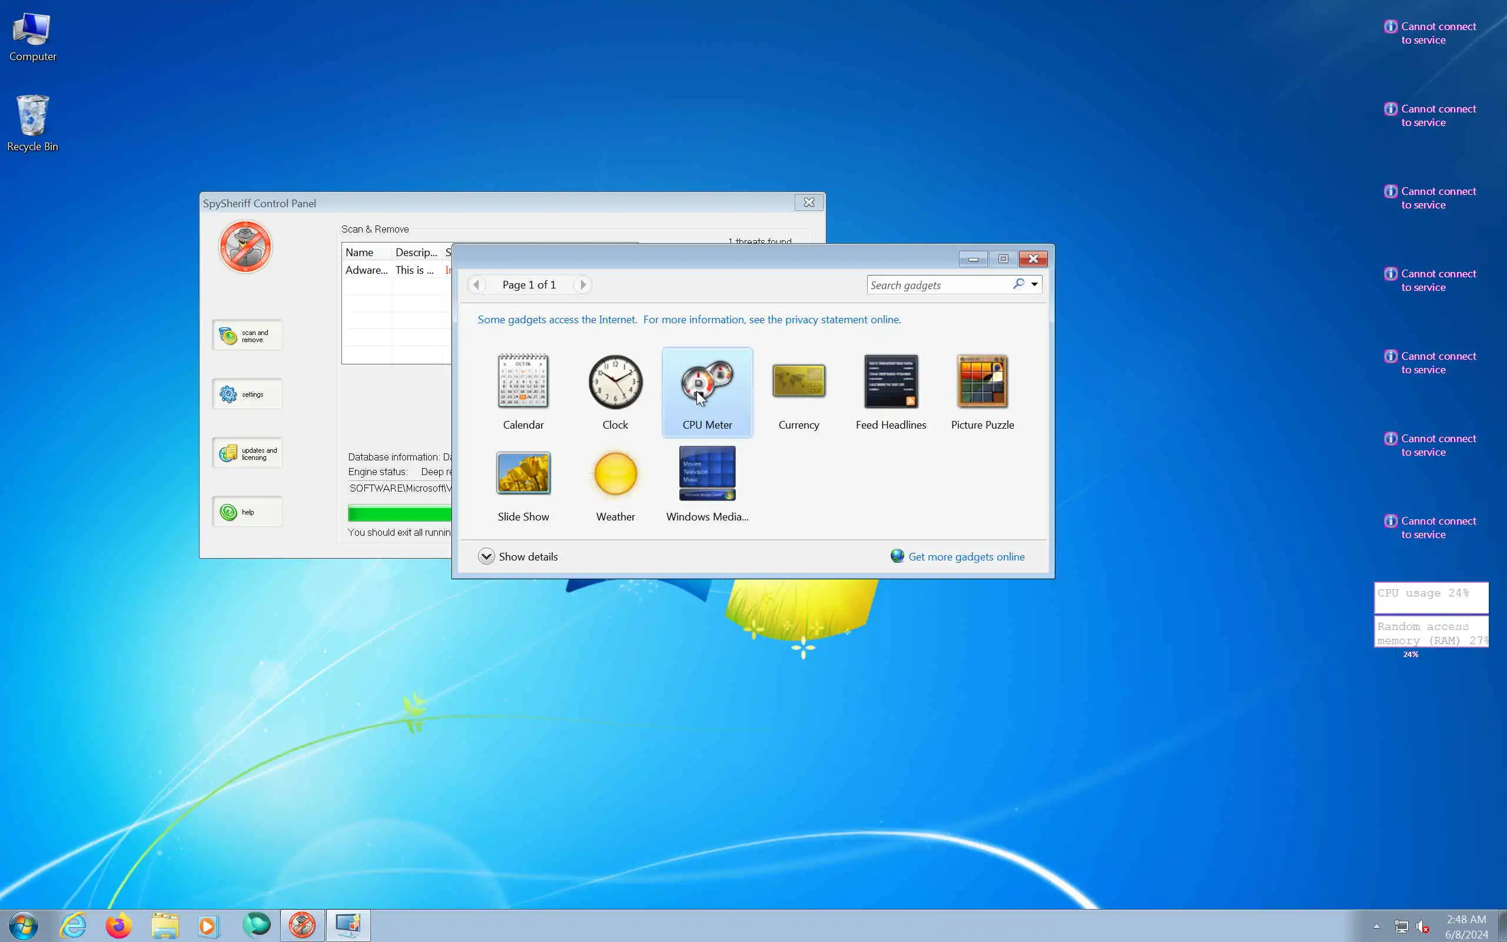Select the Calendar gadget icon

pos(523,382)
